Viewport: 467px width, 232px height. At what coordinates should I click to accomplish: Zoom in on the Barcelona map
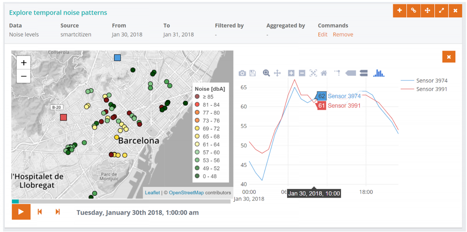(23, 63)
